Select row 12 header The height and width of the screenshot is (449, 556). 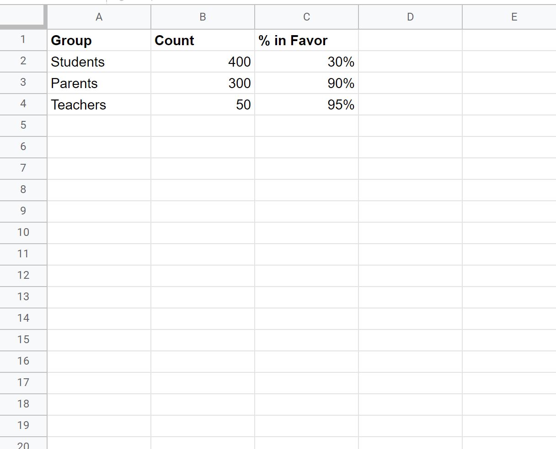click(x=23, y=276)
